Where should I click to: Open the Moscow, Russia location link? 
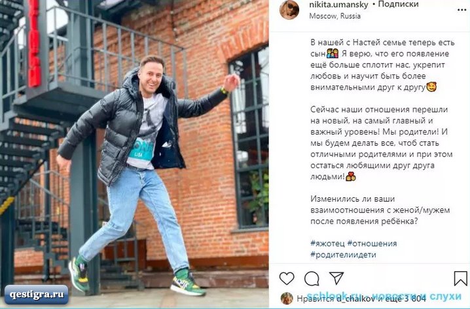(334, 16)
